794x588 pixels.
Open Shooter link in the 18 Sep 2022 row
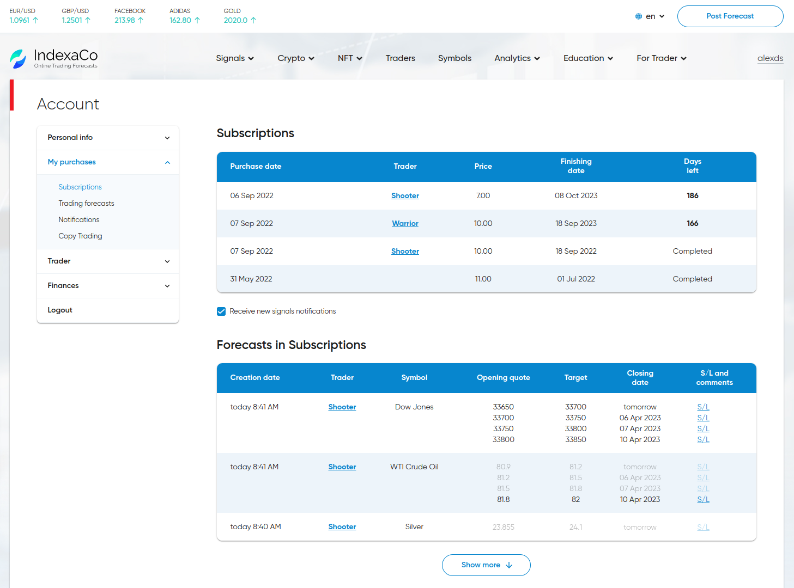[405, 252]
